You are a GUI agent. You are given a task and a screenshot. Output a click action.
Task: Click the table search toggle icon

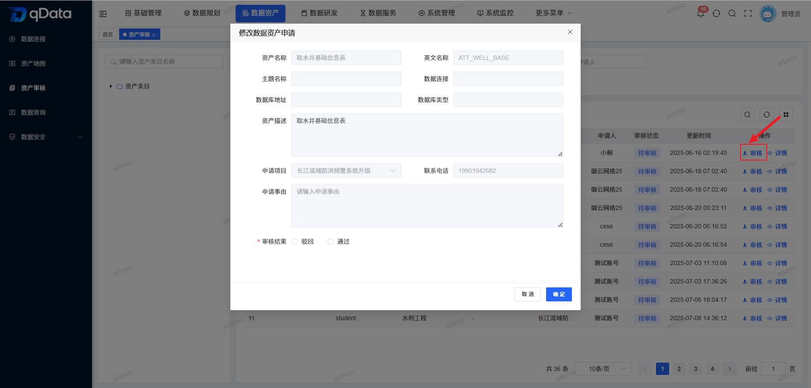click(748, 115)
